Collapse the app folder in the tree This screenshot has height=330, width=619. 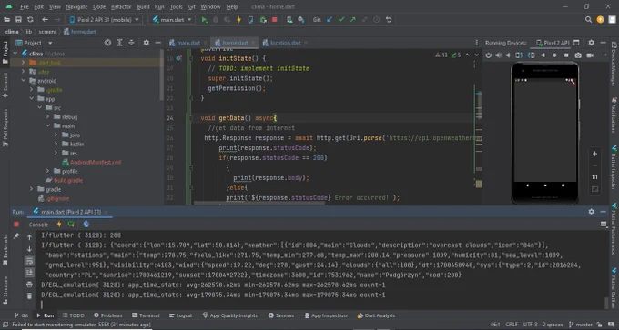point(32,99)
